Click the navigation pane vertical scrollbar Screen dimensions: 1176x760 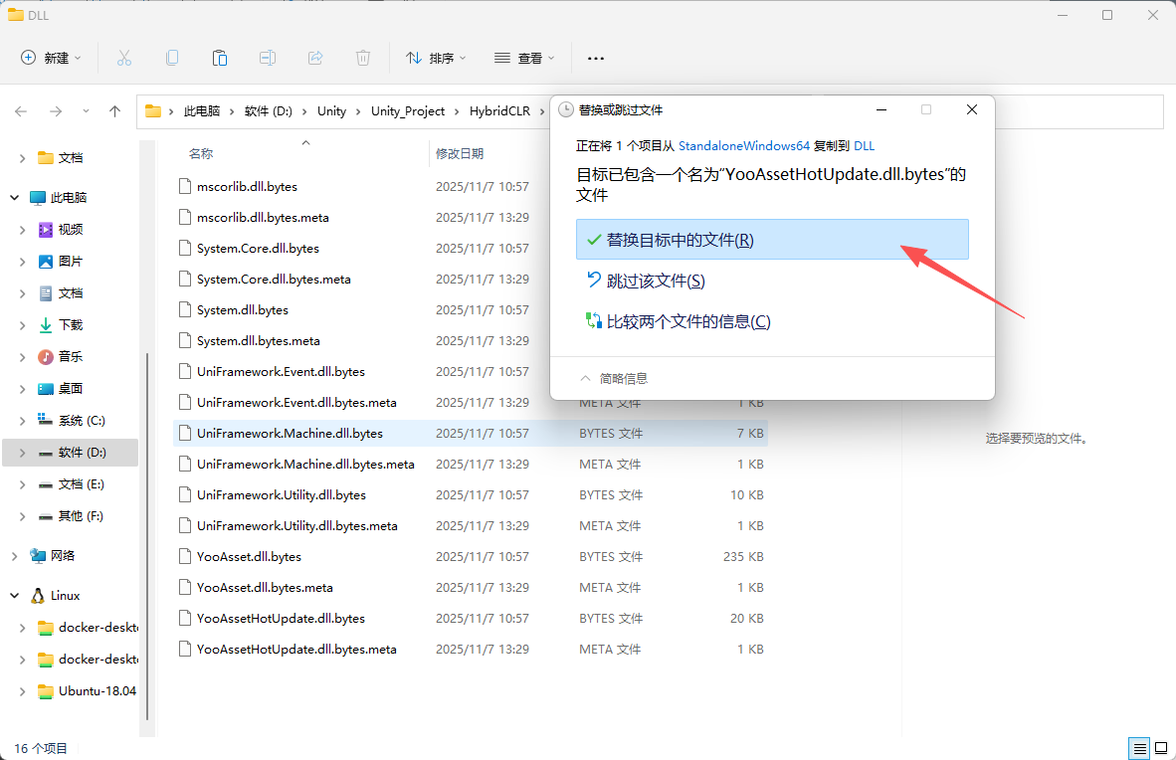(x=147, y=536)
